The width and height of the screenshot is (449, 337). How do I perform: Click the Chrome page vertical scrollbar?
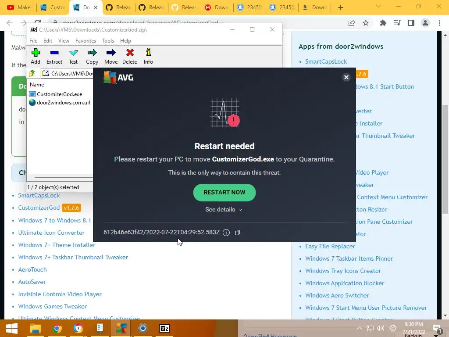pyautogui.click(x=445, y=159)
